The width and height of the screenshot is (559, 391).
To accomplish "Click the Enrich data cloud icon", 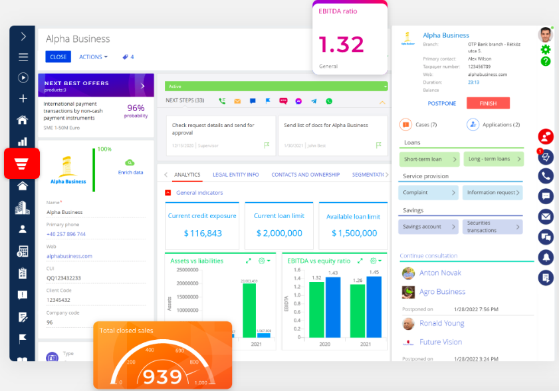I will [130, 163].
